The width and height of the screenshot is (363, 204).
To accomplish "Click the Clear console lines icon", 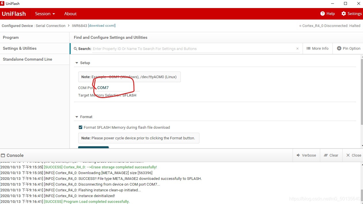I will point(326,155).
